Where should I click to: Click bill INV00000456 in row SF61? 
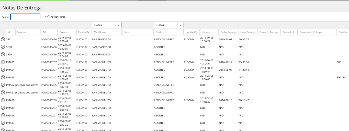coord(49,40)
